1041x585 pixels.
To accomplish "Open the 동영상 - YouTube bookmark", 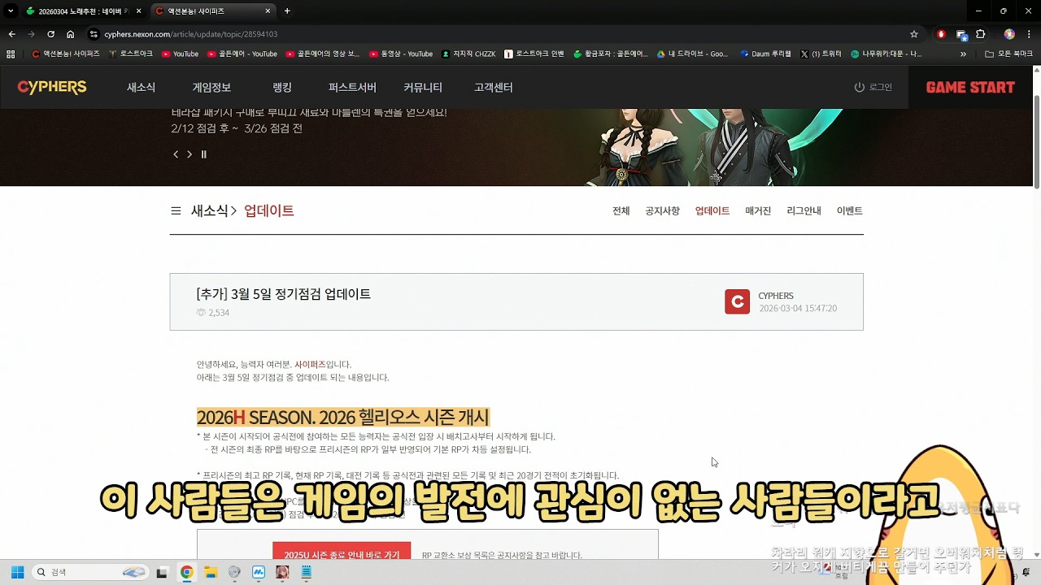I will point(401,54).
